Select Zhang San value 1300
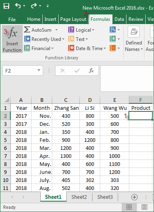154x212 pixels. 66,156
